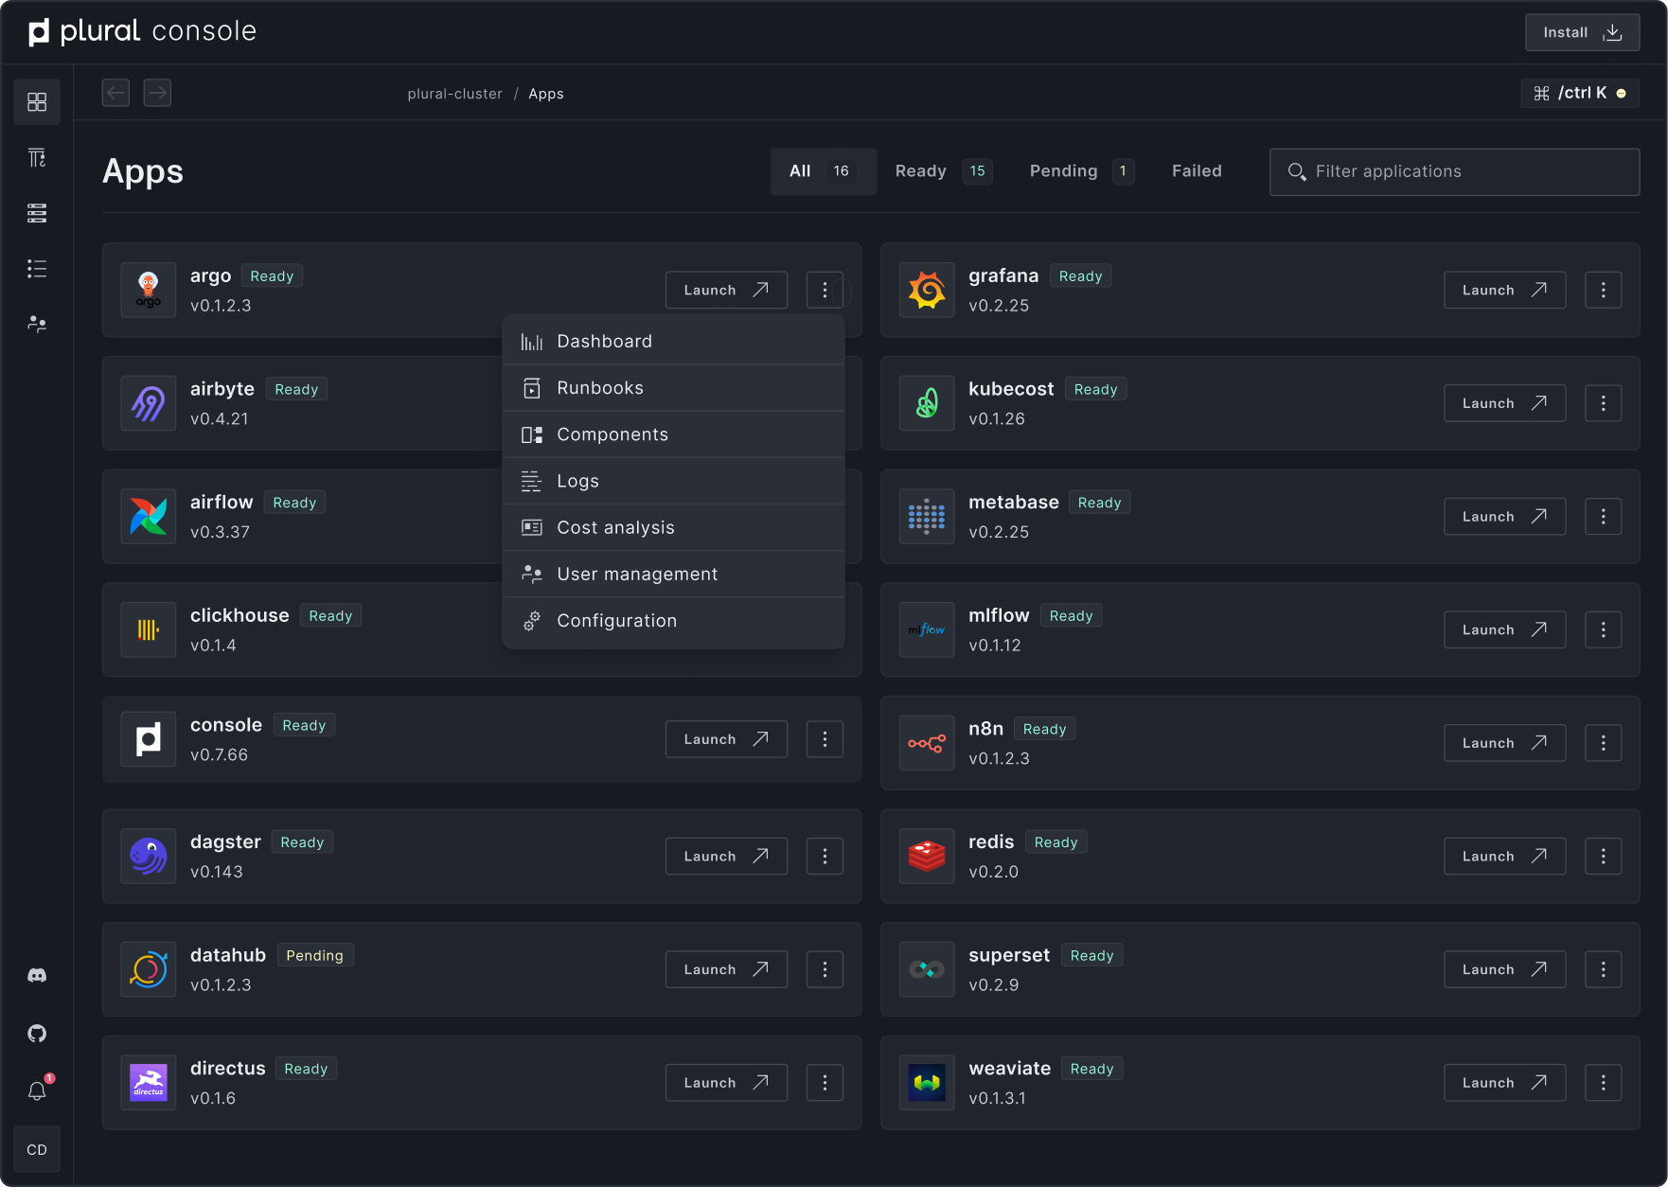This screenshot has height=1187, width=1668.
Task: Click the airflow app logo
Action: [x=149, y=517]
